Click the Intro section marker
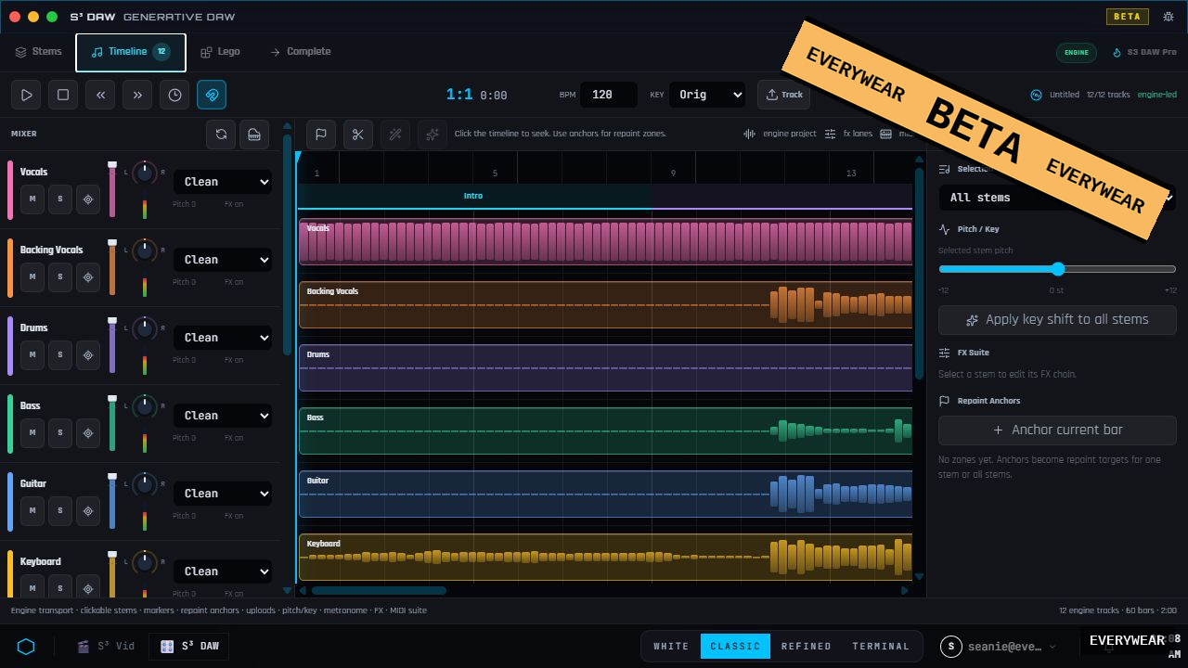1188x668 pixels. [473, 197]
